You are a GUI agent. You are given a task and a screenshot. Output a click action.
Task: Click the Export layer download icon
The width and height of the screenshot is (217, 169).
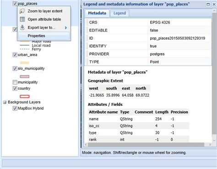22,27
